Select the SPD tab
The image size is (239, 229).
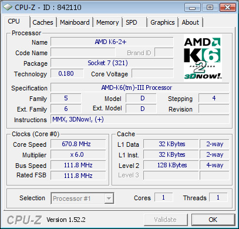click(x=134, y=22)
